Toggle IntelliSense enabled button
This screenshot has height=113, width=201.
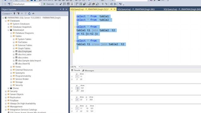[72, 4]
